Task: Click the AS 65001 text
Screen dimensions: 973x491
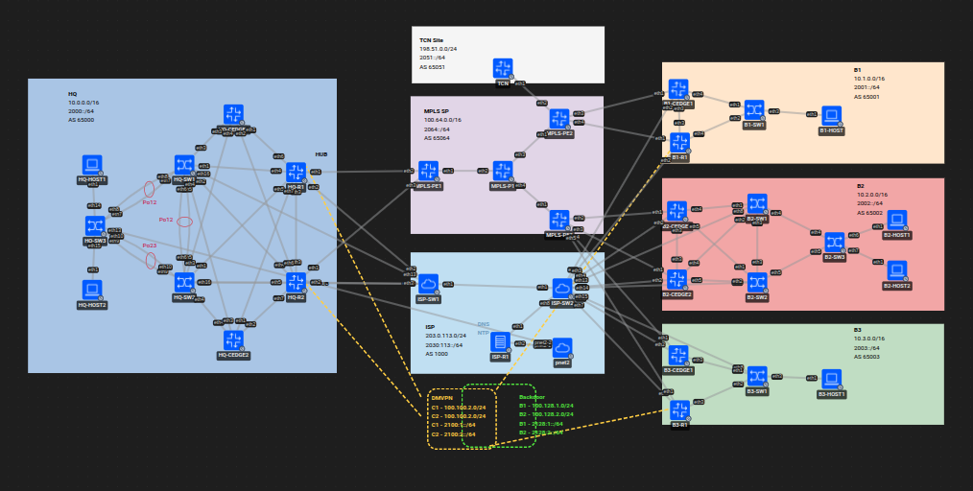Action: coord(866,97)
